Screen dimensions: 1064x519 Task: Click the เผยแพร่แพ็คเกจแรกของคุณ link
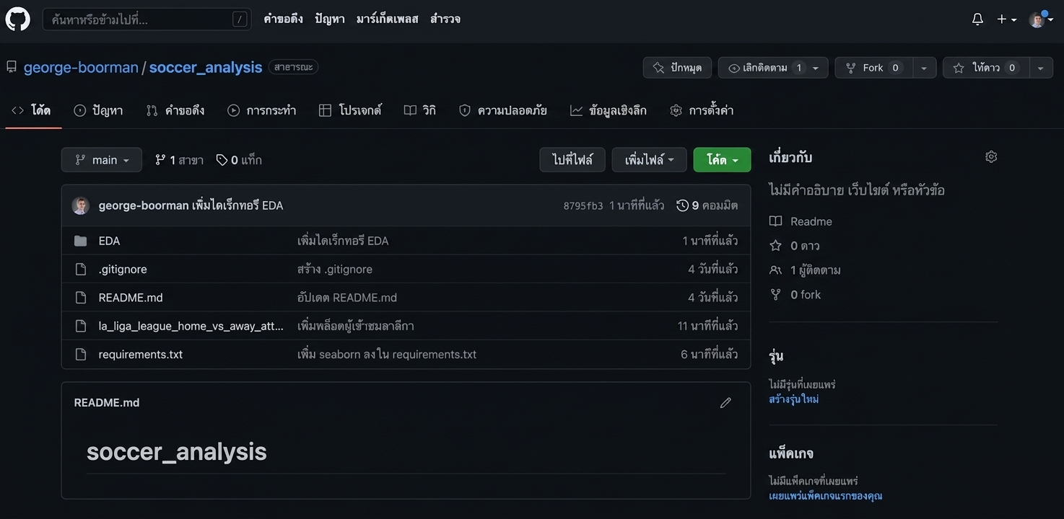pos(826,496)
